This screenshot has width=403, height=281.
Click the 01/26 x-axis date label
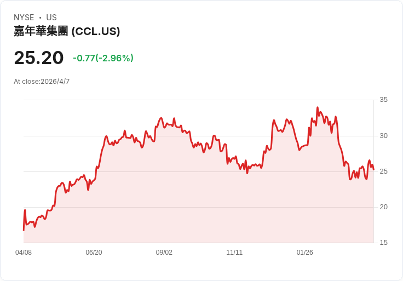click(x=305, y=253)
